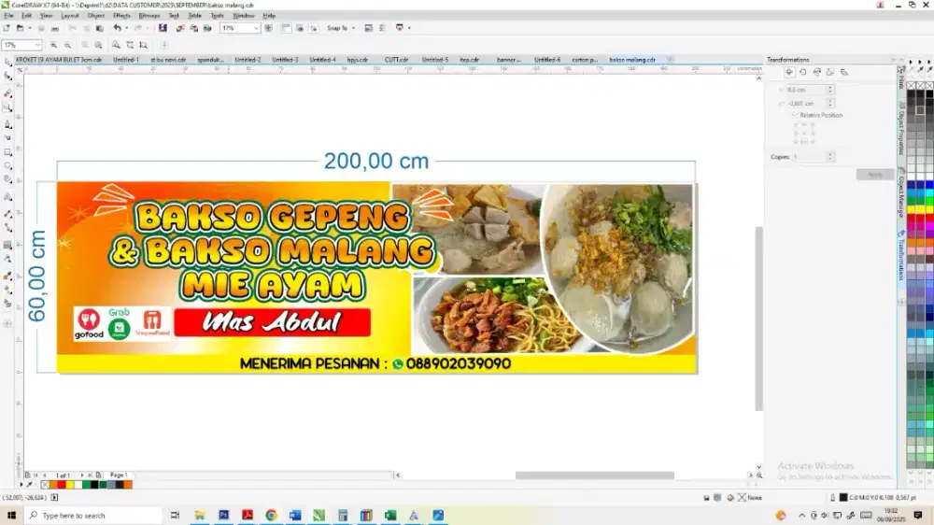Select the Zoom tool in toolbox
Viewport: 934px width, 525px height.
pyautogui.click(x=7, y=107)
